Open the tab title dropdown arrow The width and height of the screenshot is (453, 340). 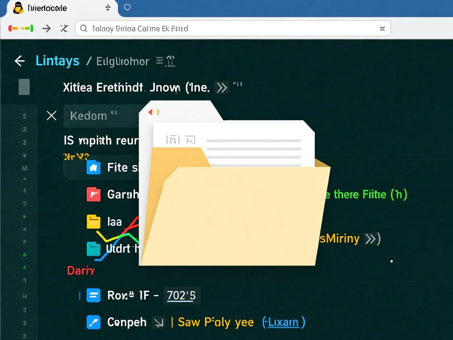tap(107, 7)
